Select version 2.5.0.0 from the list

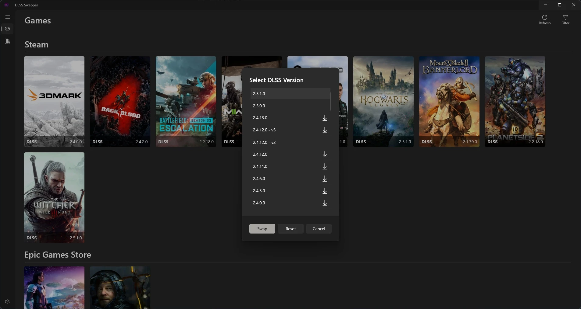[283, 106]
